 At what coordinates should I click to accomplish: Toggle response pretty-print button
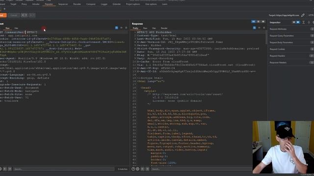click(254, 28)
